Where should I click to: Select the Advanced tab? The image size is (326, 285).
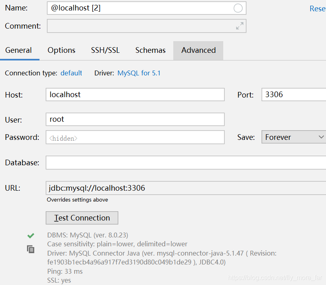[198, 50]
